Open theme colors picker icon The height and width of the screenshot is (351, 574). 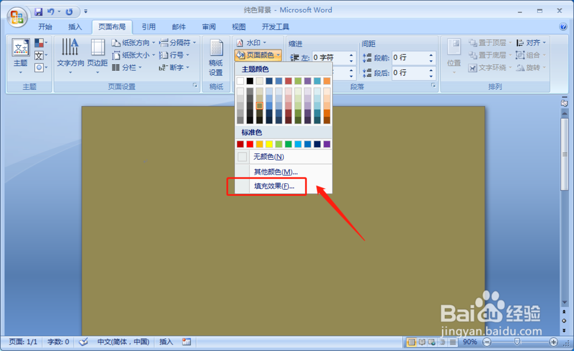(41, 43)
